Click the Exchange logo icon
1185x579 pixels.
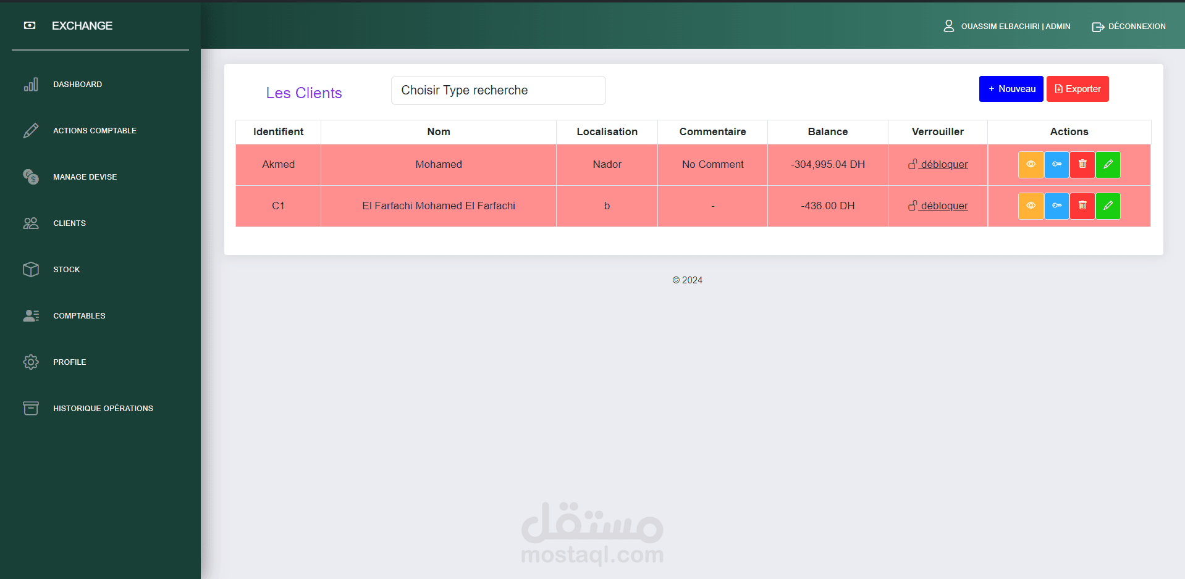click(30, 25)
